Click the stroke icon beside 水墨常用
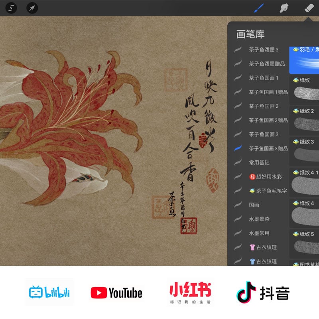Viewport: 319px width, 319px height. click(238, 233)
